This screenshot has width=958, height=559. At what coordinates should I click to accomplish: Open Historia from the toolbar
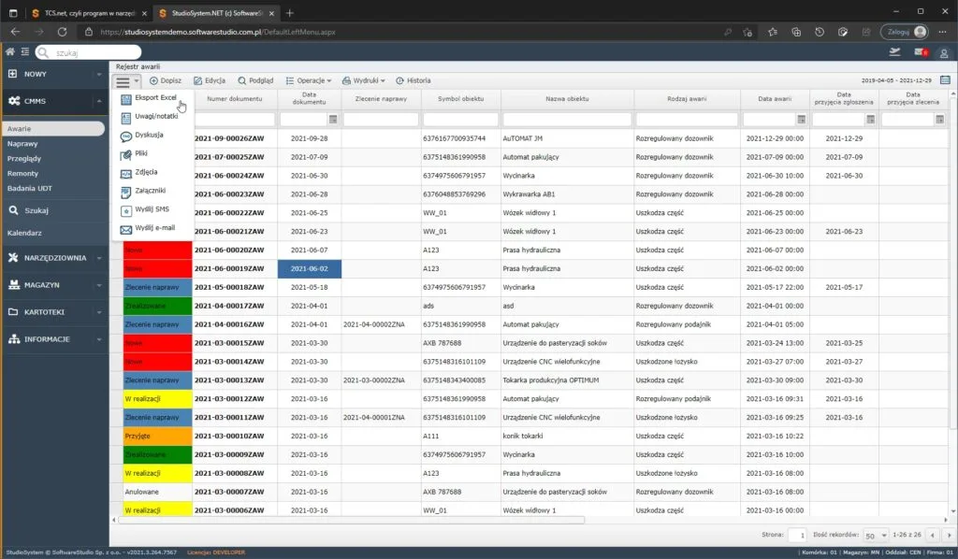413,80
